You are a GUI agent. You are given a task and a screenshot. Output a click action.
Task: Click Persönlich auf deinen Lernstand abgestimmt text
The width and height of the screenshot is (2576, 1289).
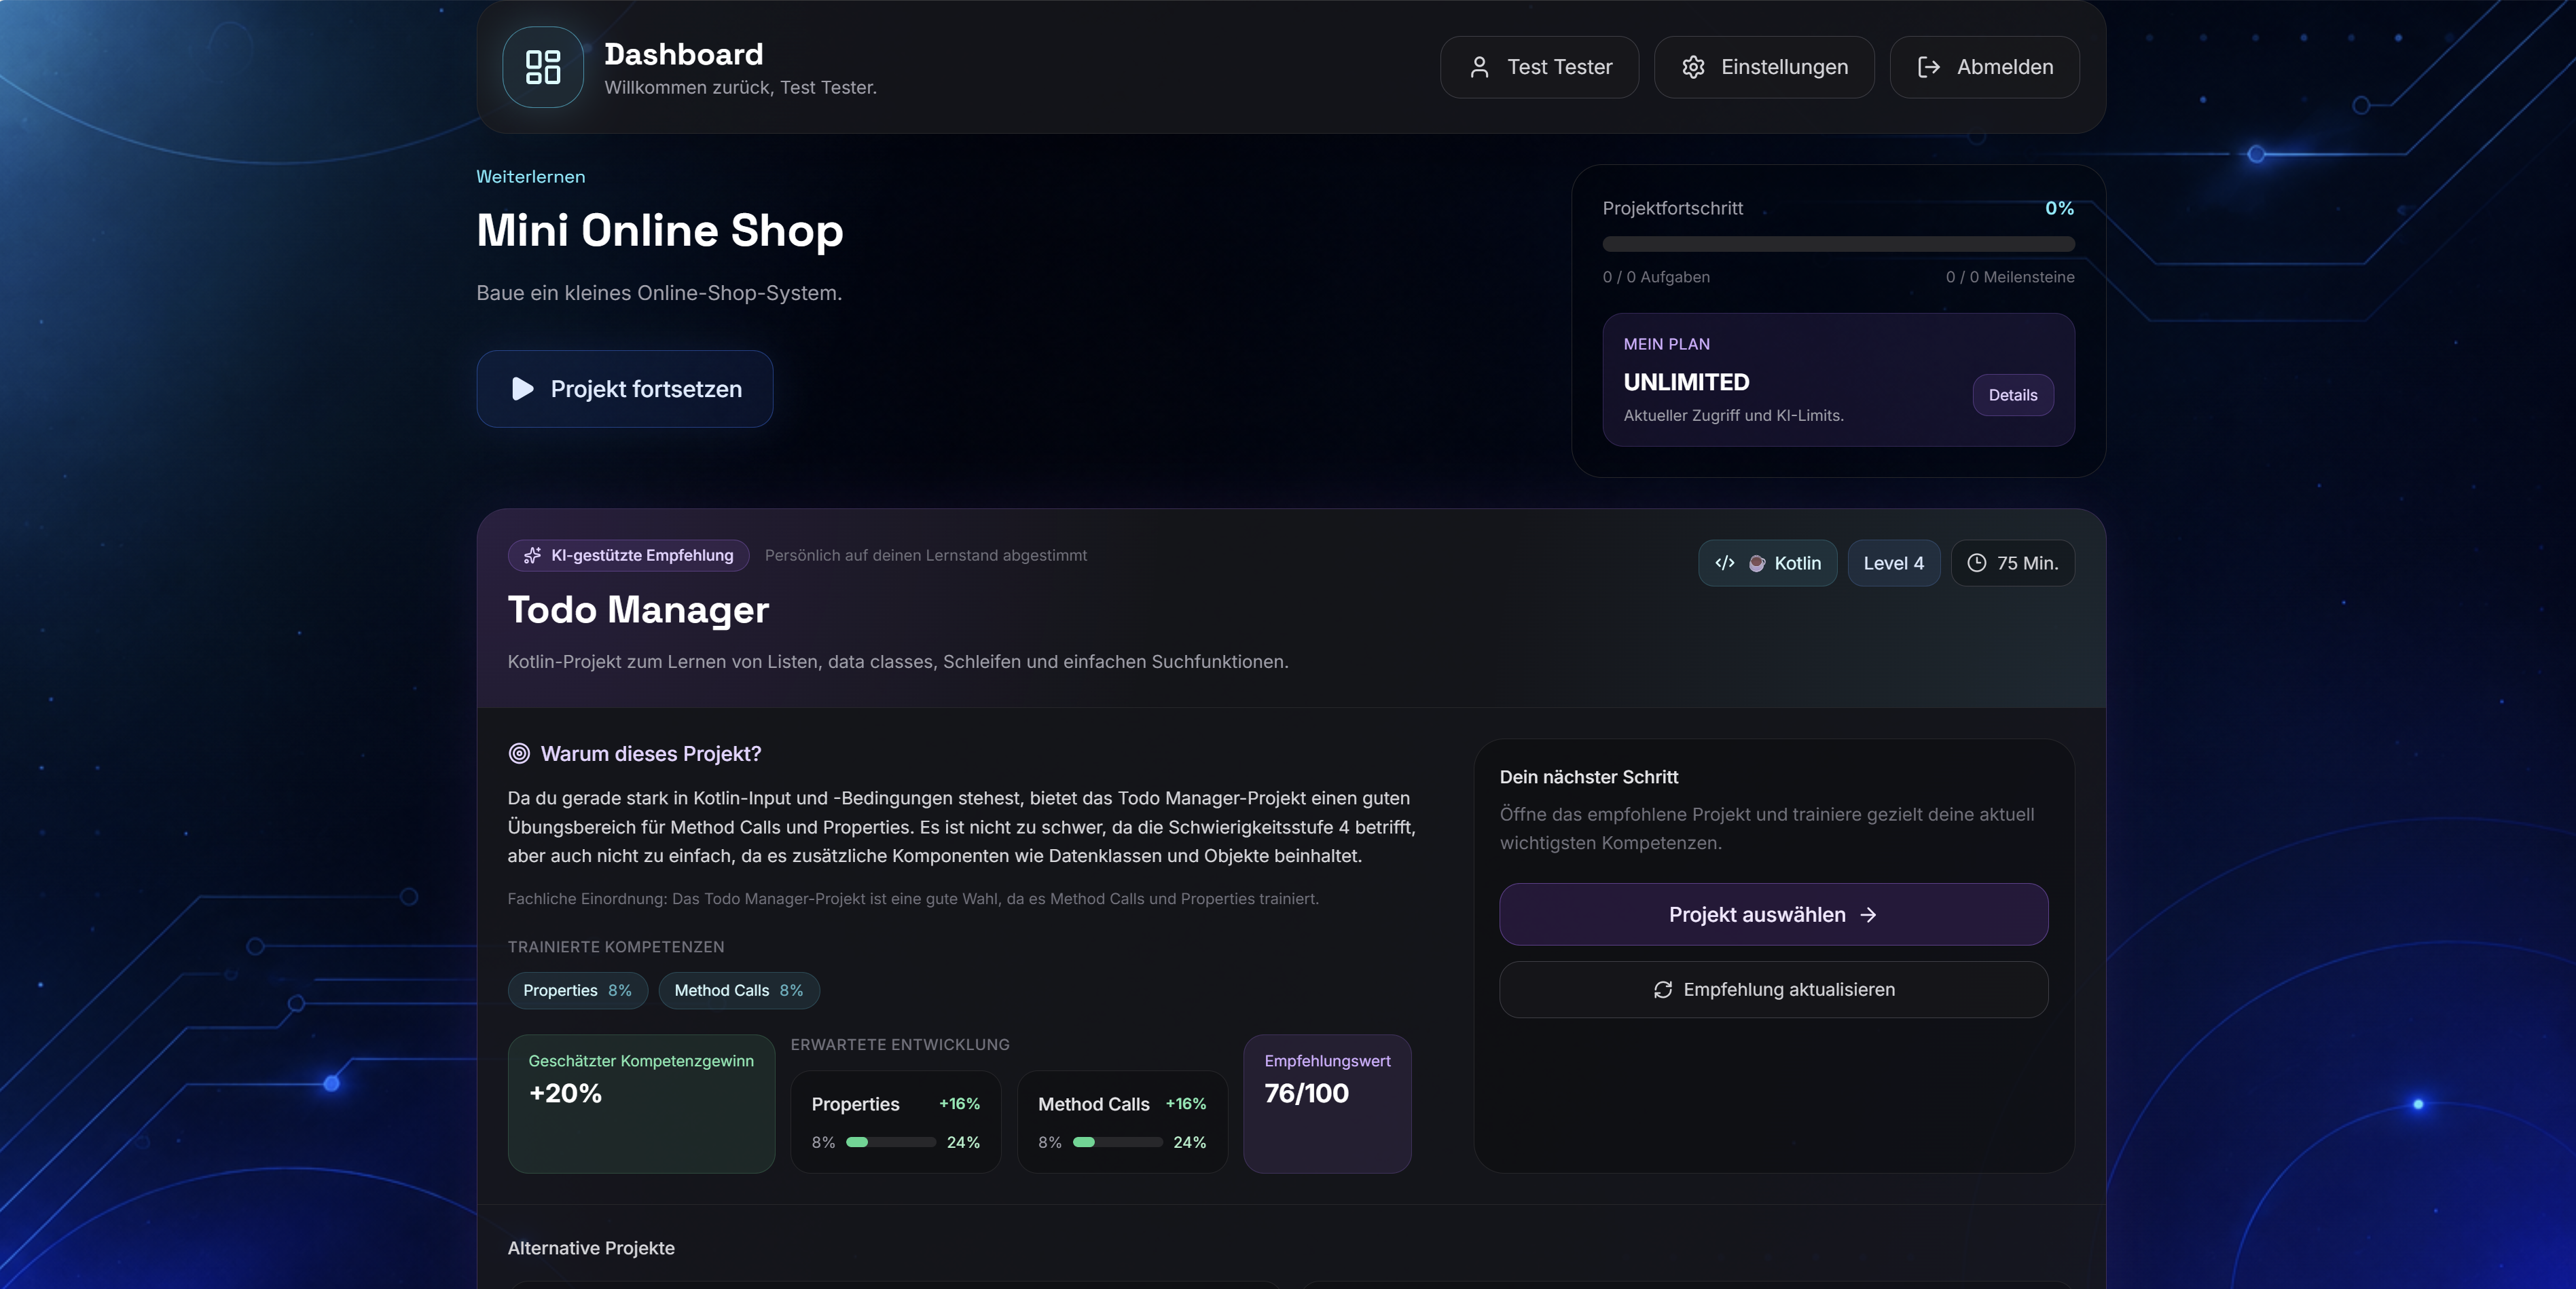(926, 555)
